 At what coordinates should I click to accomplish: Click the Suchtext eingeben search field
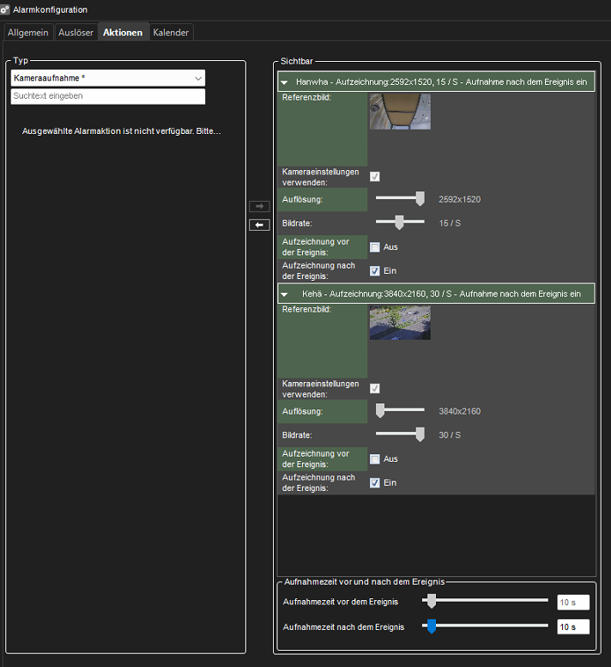coord(108,96)
